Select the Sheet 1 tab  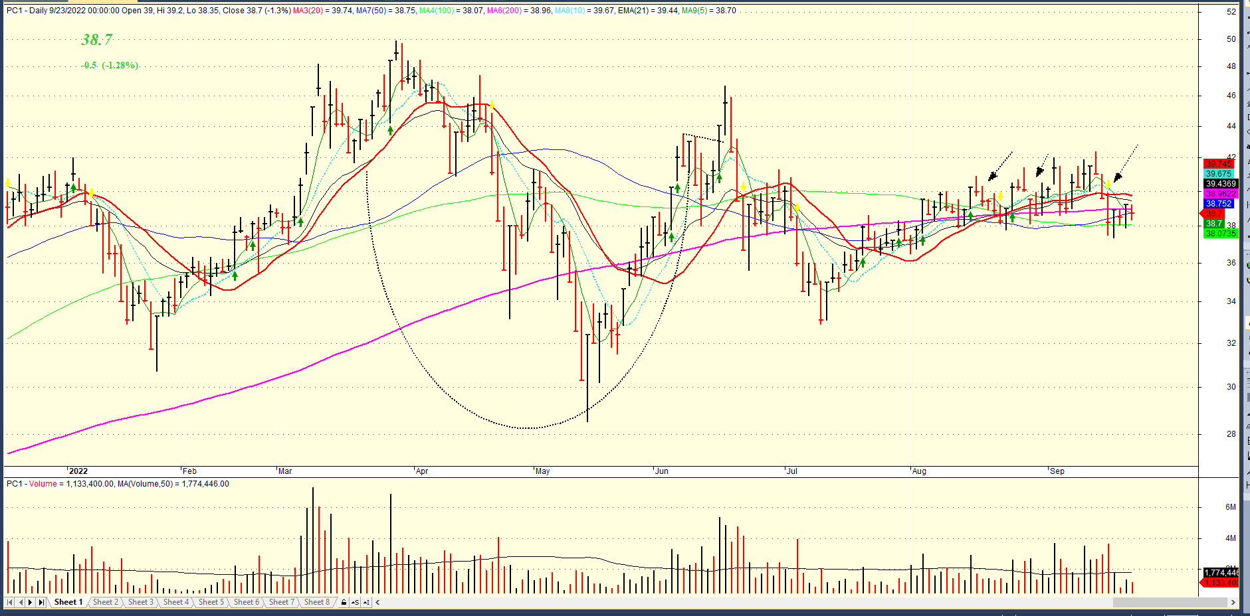pyautogui.click(x=68, y=602)
